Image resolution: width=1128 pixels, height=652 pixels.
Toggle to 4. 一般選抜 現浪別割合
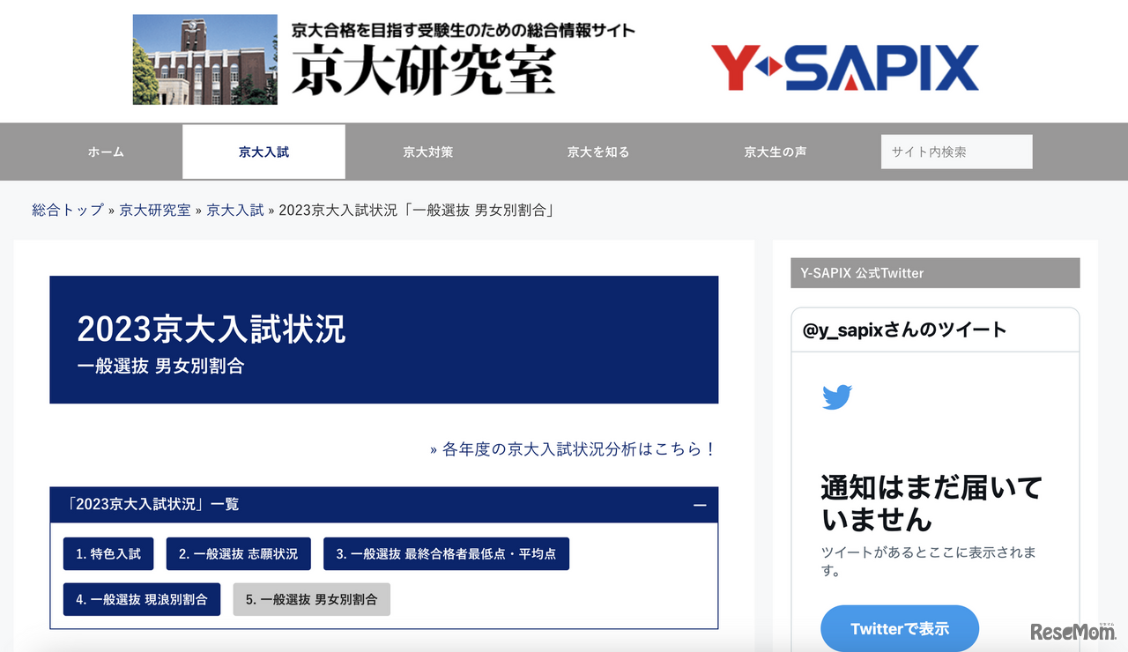coord(141,599)
